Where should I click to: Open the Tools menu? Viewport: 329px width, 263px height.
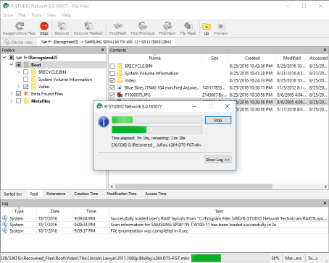[x=36, y=15]
